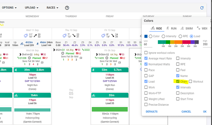Click CANCEL in Colors dialog
The image size is (212, 125).
pos(186,111)
